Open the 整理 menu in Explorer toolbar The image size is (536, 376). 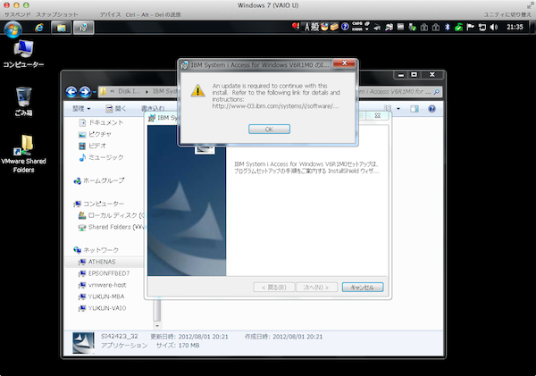pos(81,109)
